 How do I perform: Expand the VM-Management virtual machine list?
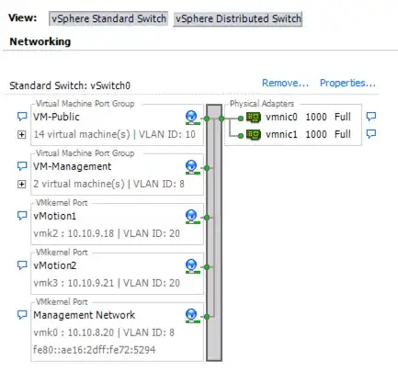coord(21,184)
